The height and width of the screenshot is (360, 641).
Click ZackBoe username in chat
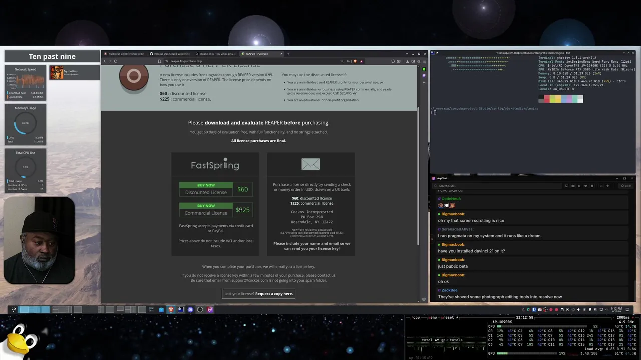tap(450, 290)
